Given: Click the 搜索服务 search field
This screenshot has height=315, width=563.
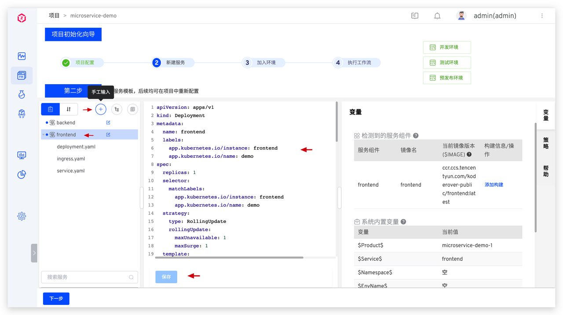Looking at the screenshot, I should (x=89, y=277).
